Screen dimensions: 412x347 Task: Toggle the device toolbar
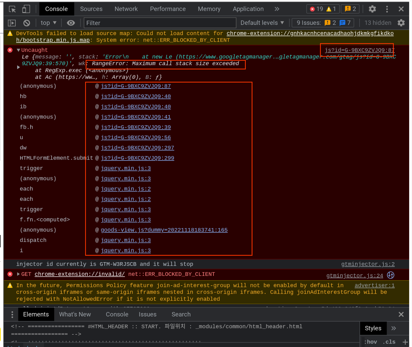point(26,9)
